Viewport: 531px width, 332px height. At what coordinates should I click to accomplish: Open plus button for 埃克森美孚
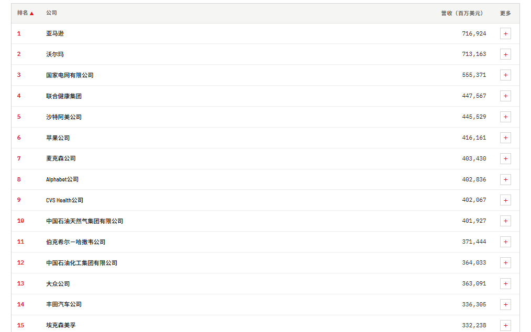[x=505, y=325]
